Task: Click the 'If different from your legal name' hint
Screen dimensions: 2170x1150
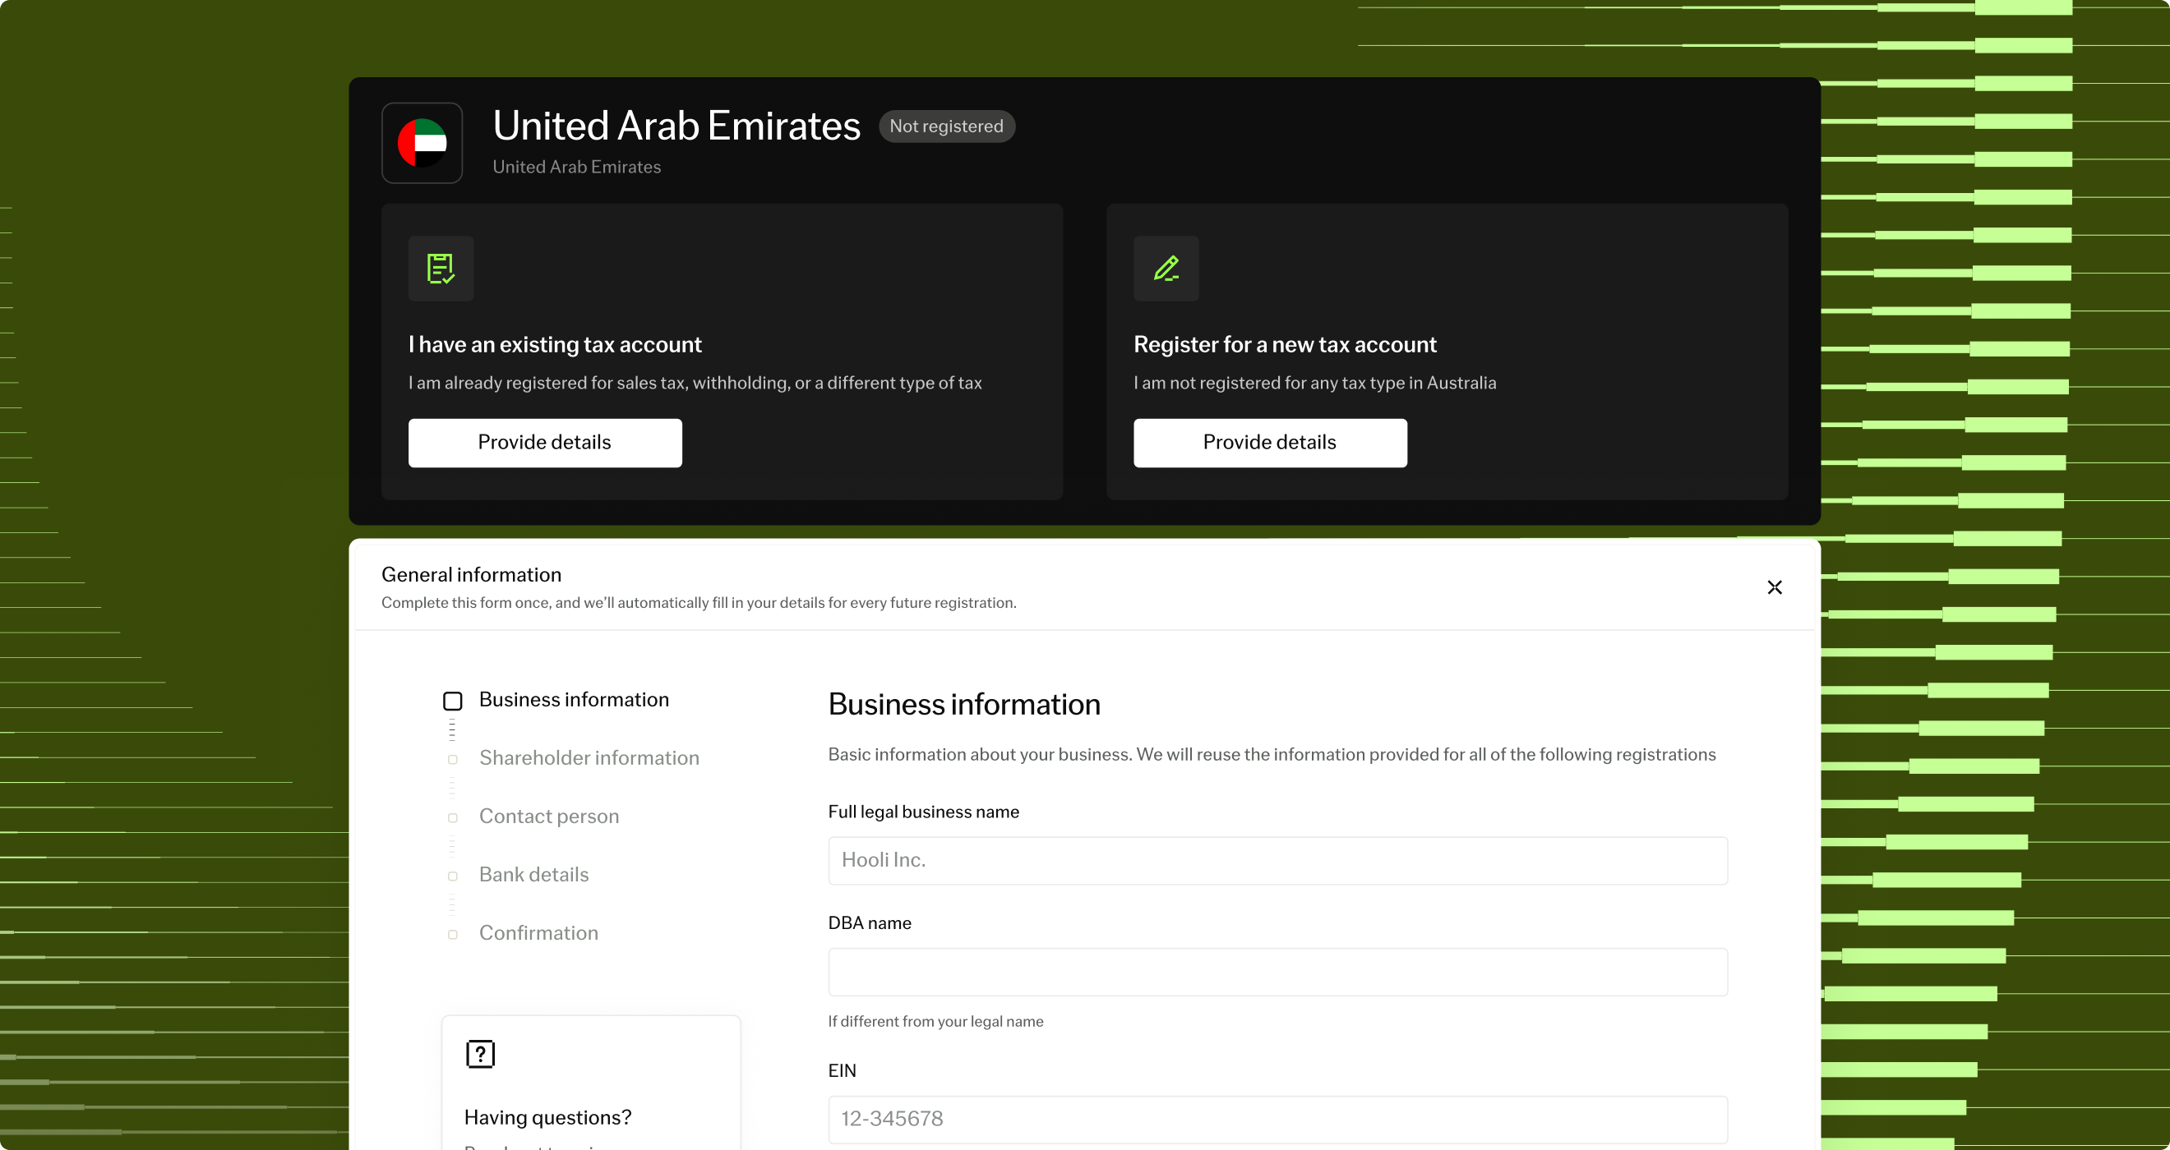Action: pyautogui.click(x=935, y=1021)
